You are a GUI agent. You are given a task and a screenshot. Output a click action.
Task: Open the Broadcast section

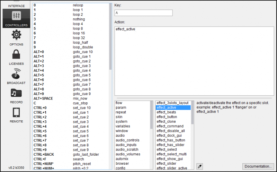tap(16, 76)
